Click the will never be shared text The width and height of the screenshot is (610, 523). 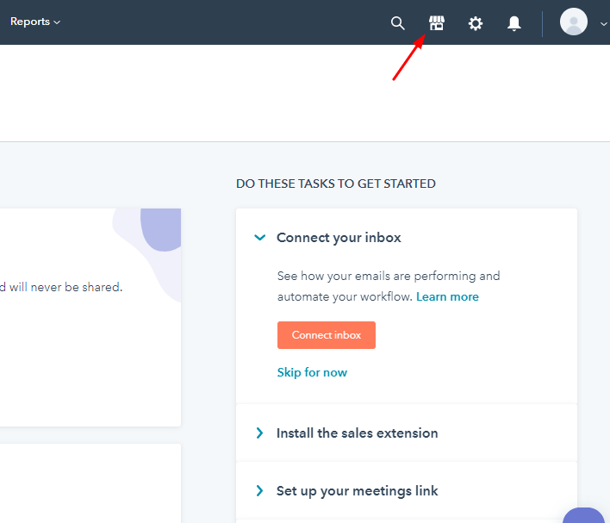(x=65, y=287)
